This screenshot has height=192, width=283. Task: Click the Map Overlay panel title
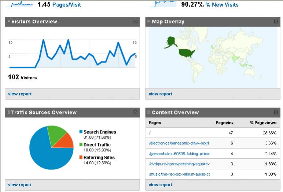(168, 22)
